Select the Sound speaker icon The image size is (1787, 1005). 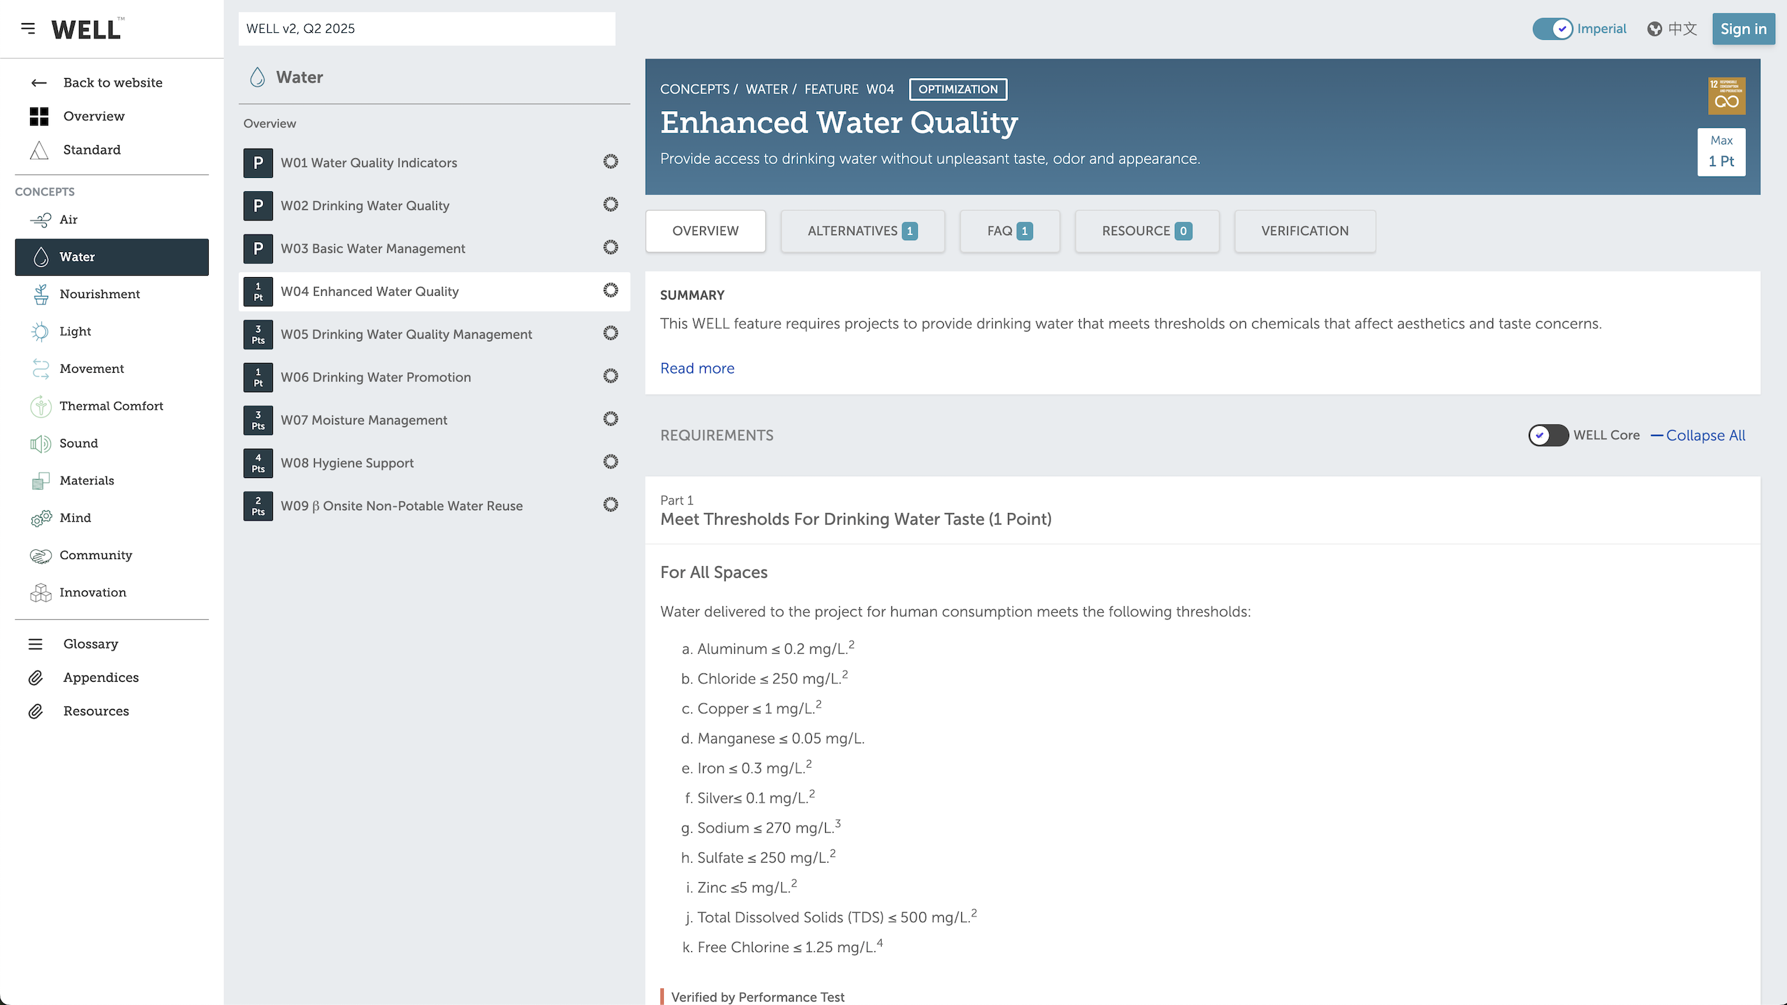click(x=40, y=444)
